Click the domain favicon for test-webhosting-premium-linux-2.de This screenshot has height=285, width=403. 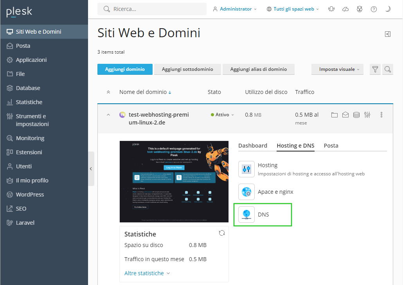(122, 115)
